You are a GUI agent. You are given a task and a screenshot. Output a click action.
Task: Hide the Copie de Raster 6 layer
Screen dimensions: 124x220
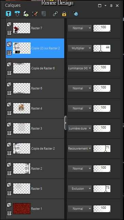point(9,73)
